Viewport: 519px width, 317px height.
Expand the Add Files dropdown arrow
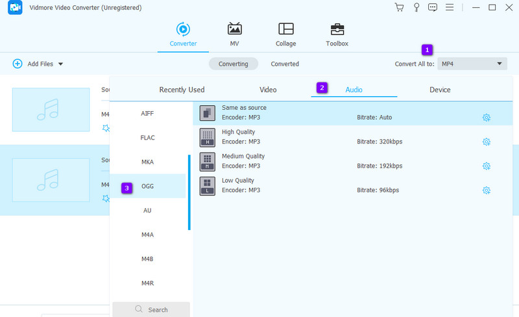tap(61, 64)
